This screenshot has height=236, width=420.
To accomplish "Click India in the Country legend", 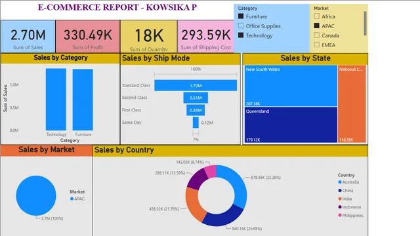I will (345, 199).
